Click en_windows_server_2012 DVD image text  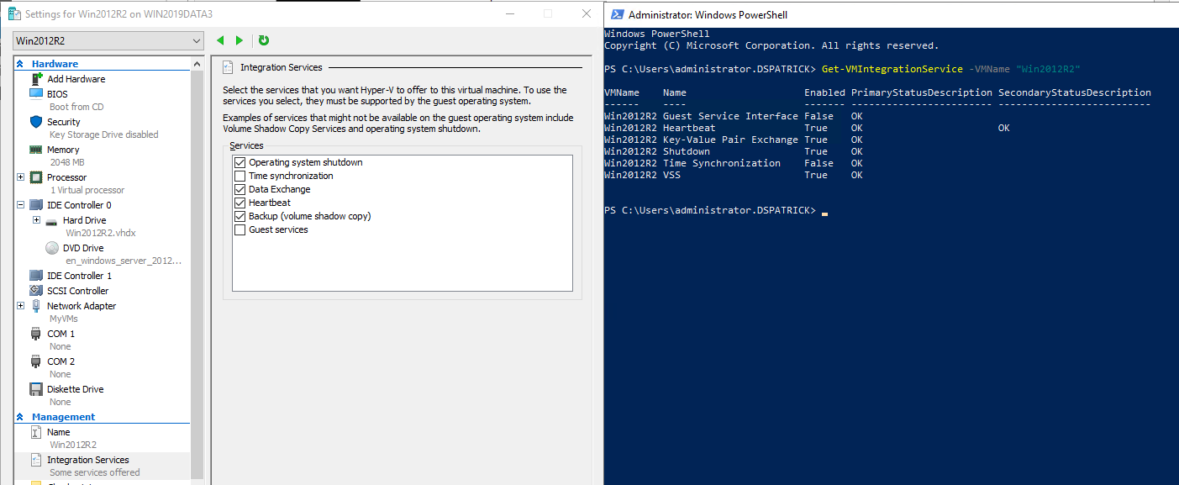pos(124,261)
